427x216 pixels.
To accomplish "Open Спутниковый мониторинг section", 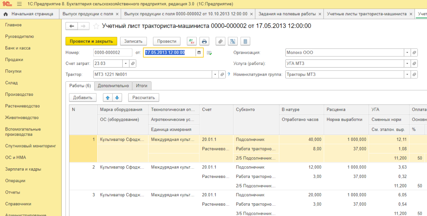I will (x=31, y=146).
